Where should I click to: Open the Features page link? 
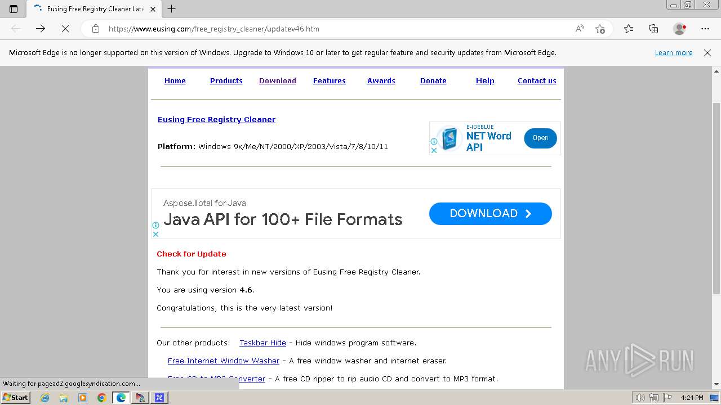[x=329, y=81]
